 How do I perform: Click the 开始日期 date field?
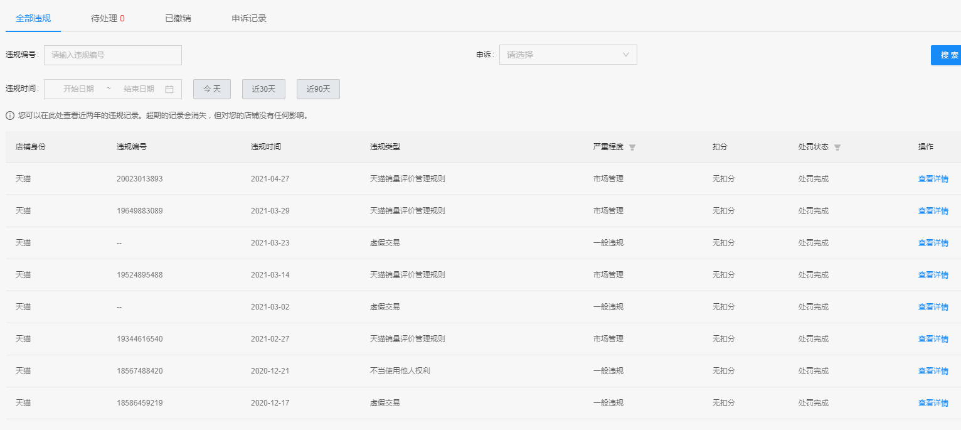78,89
